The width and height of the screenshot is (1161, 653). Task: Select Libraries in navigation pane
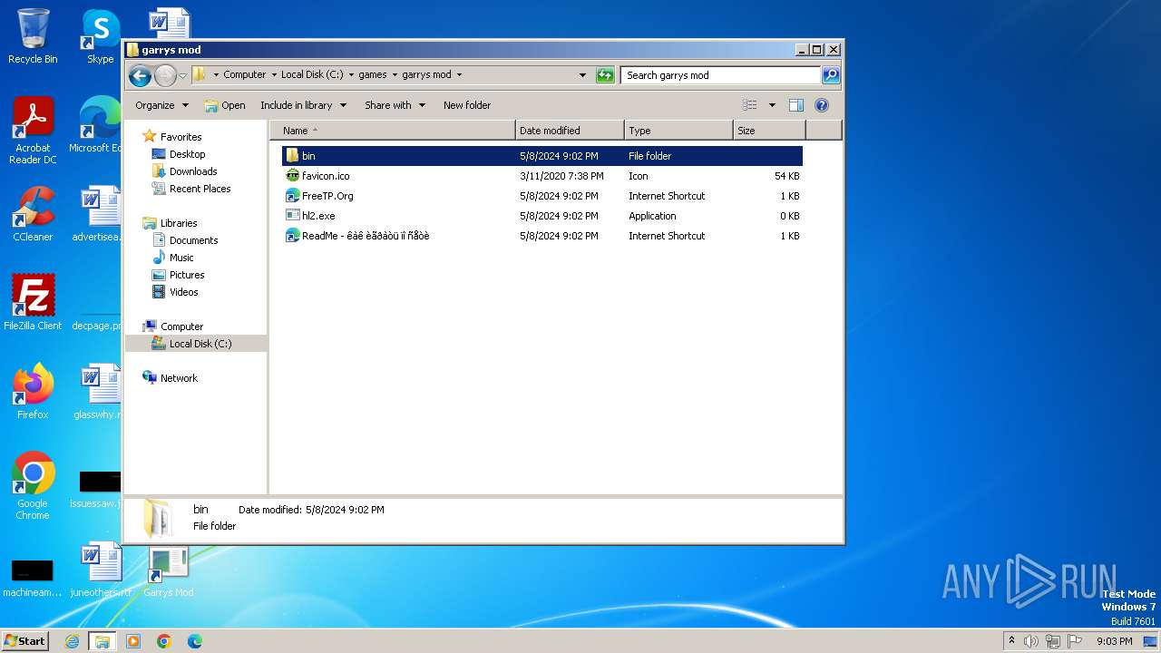(179, 223)
